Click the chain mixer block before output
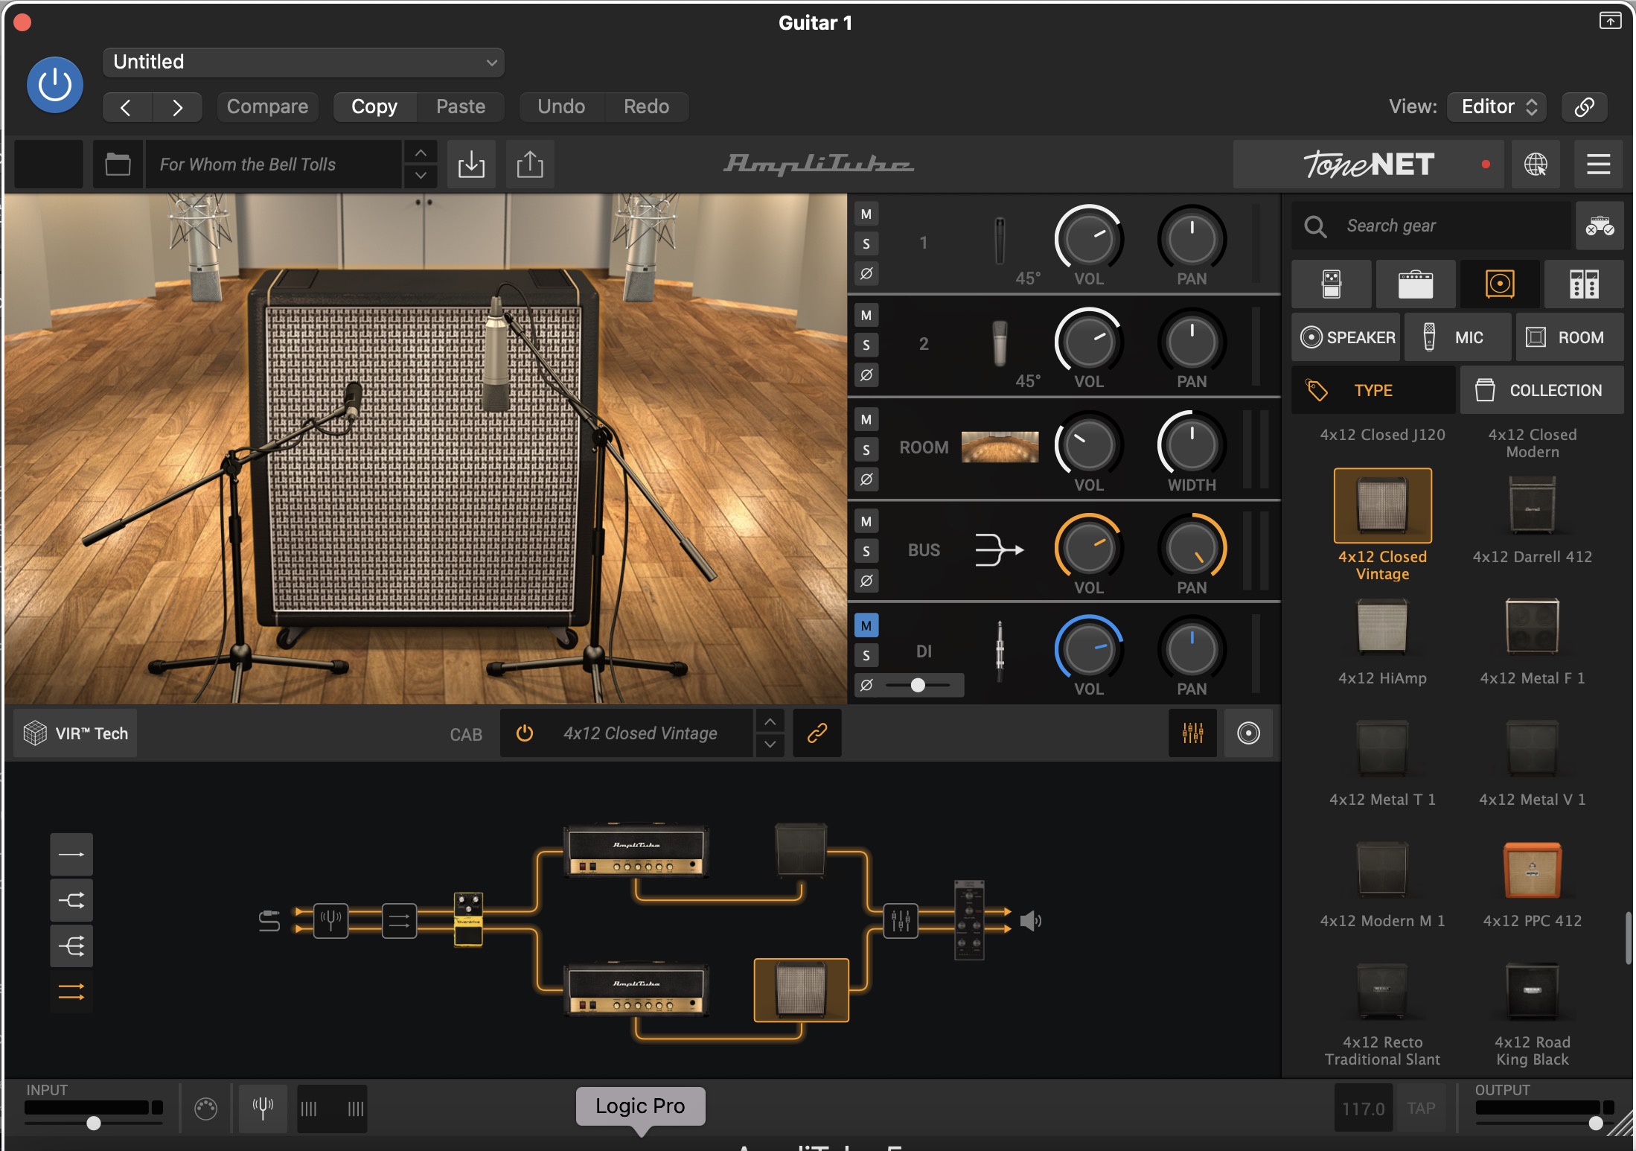This screenshot has height=1151, width=1636. [900, 921]
